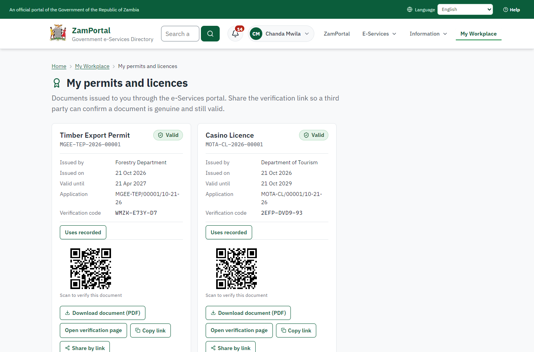This screenshot has width=534, height=352.
Task: Click Uses recorded on Timber Export Permit
Action: pyautogui.click(x=83, y=232)
